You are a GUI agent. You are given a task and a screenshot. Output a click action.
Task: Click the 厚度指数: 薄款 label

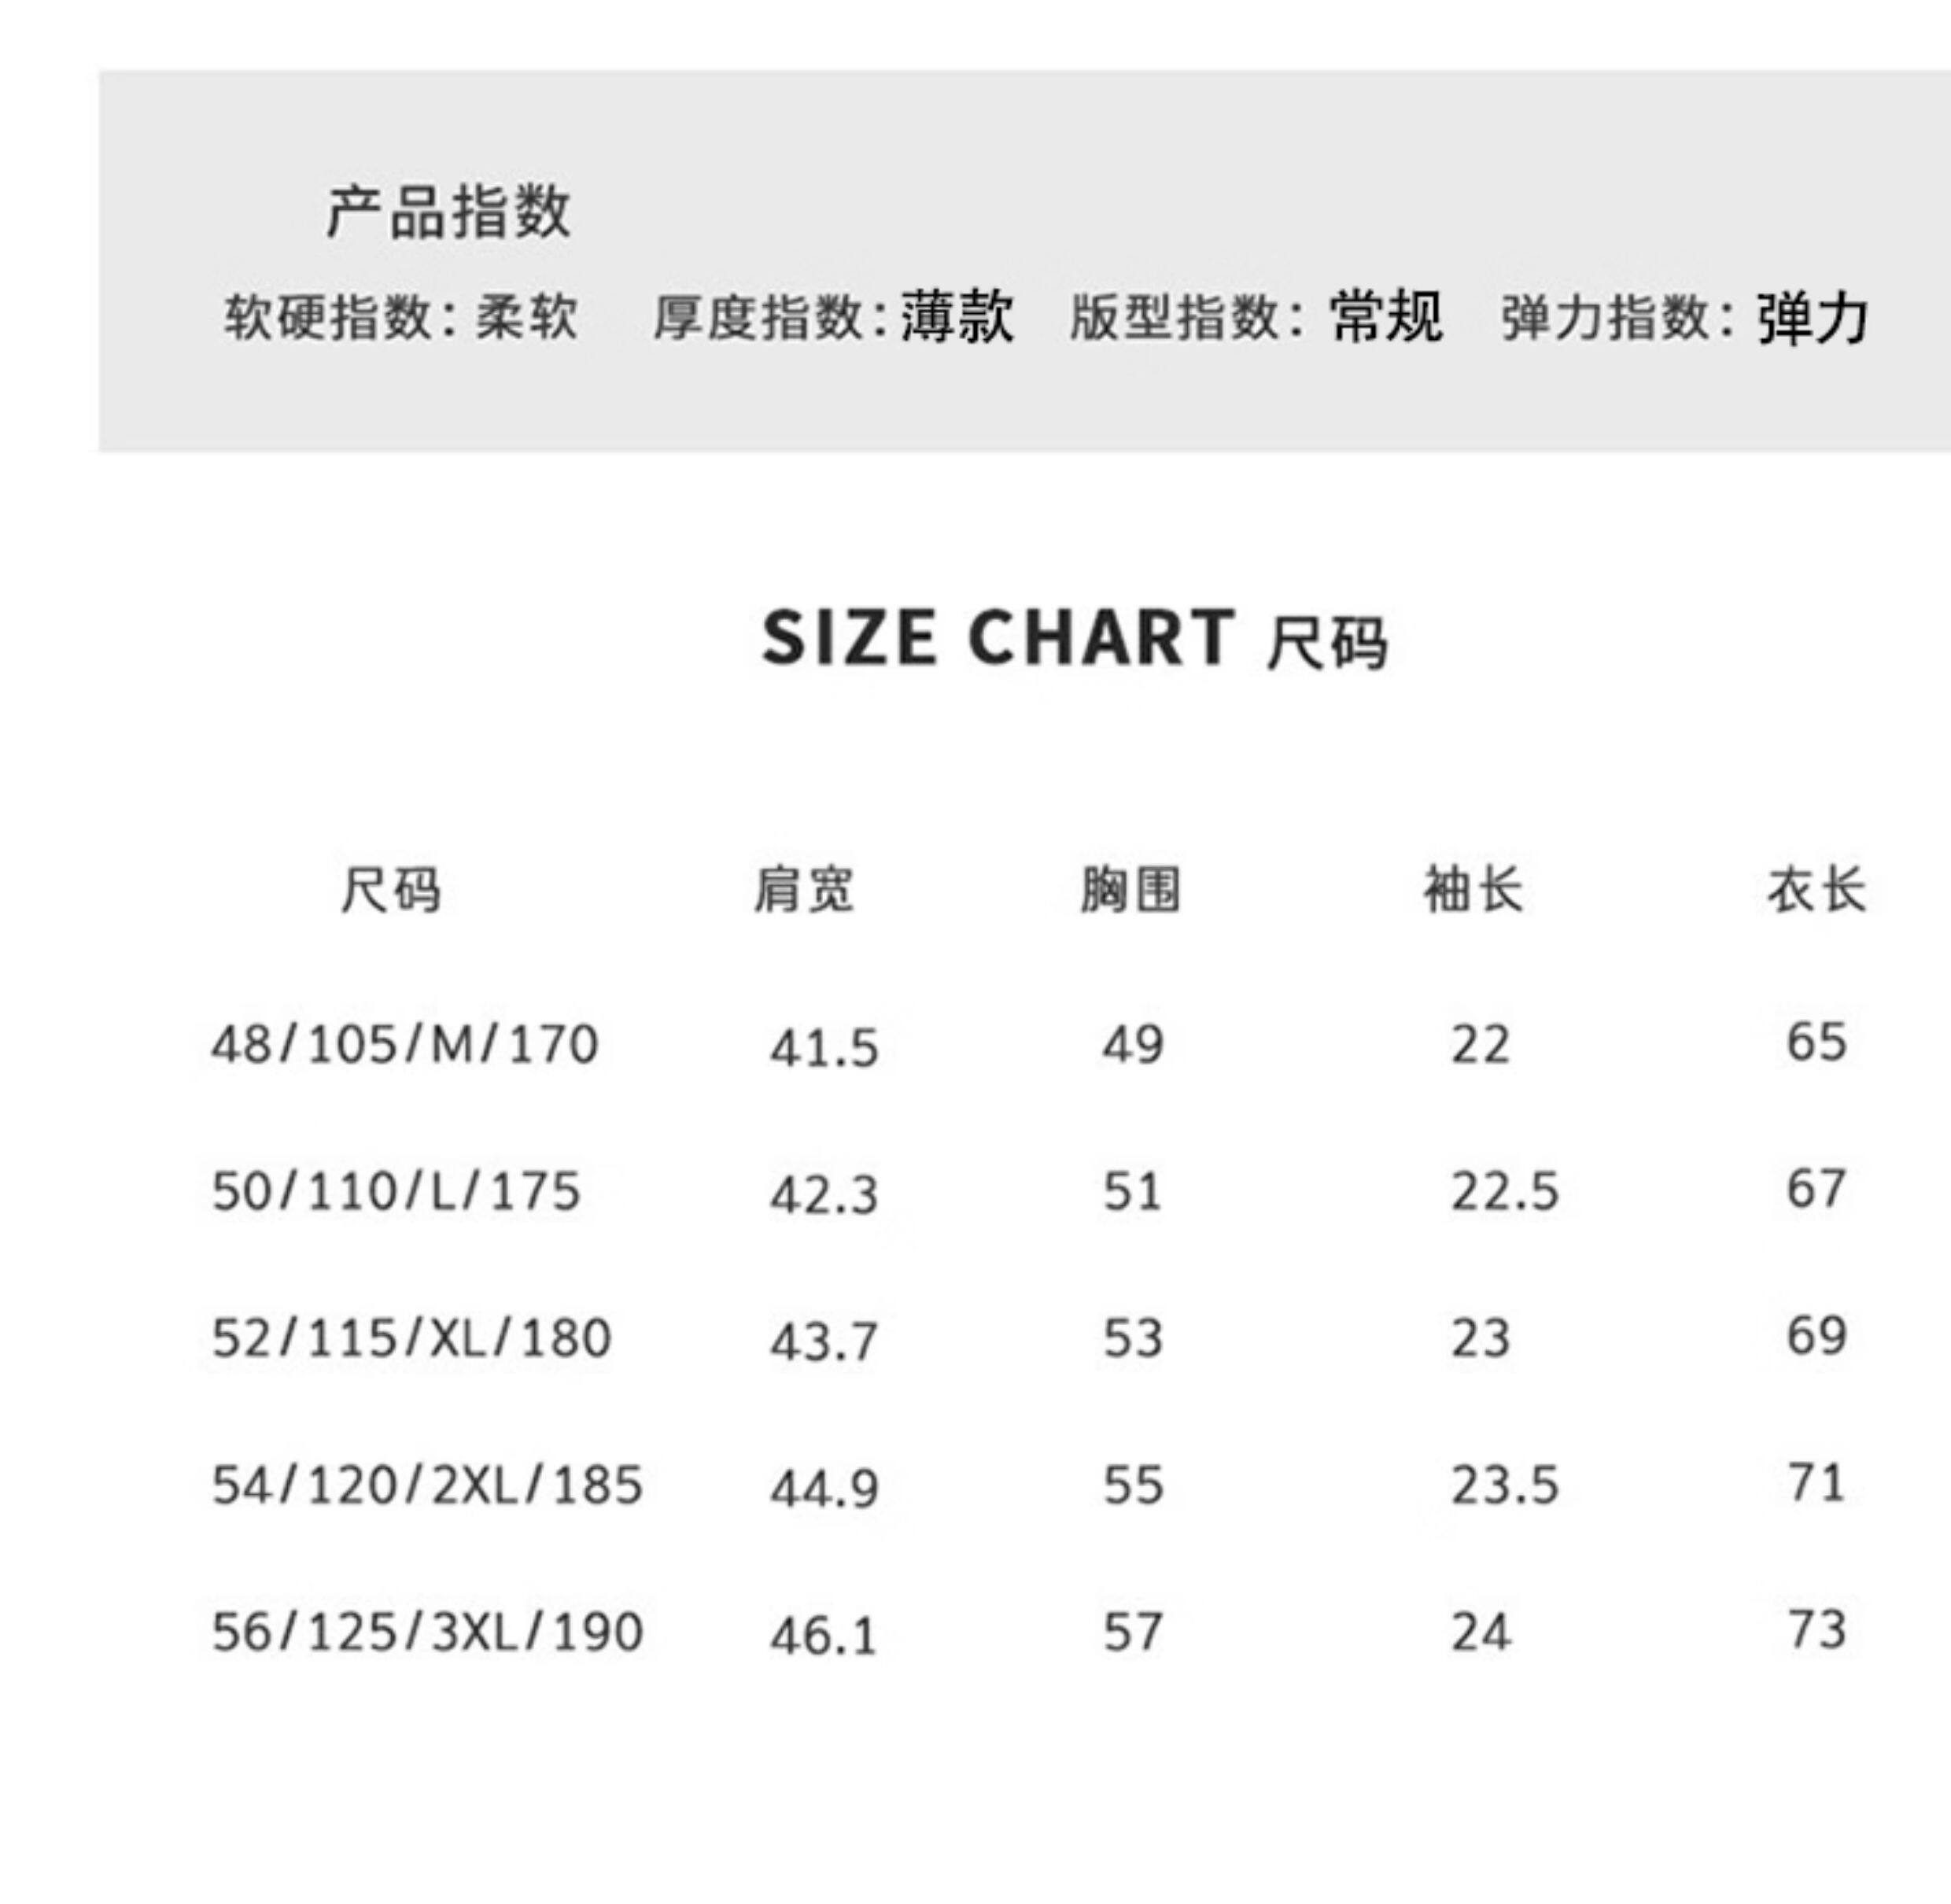pyautogui.click(x=833, y=318)
